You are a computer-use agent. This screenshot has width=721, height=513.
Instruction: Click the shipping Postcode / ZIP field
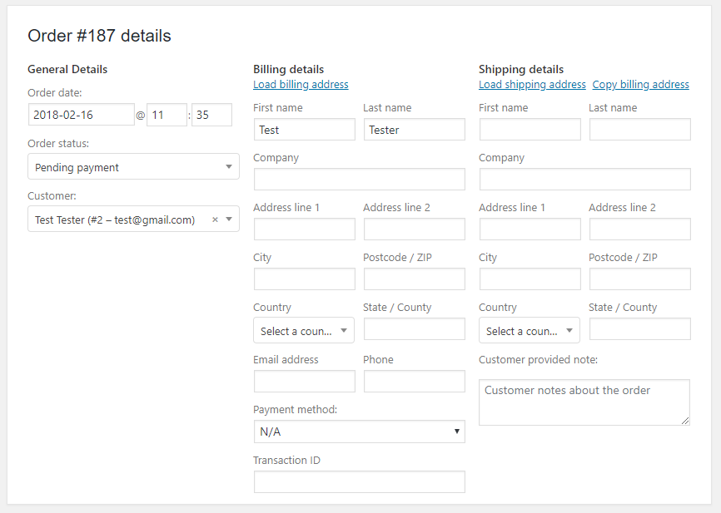639,279
